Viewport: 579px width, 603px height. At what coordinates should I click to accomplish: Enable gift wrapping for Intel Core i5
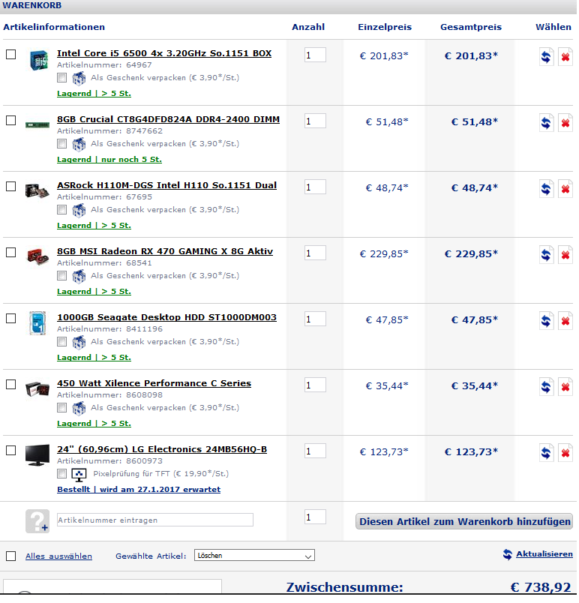point(61,78)
